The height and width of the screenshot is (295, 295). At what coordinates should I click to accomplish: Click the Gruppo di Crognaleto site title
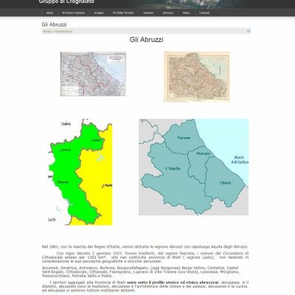(66, 2)
